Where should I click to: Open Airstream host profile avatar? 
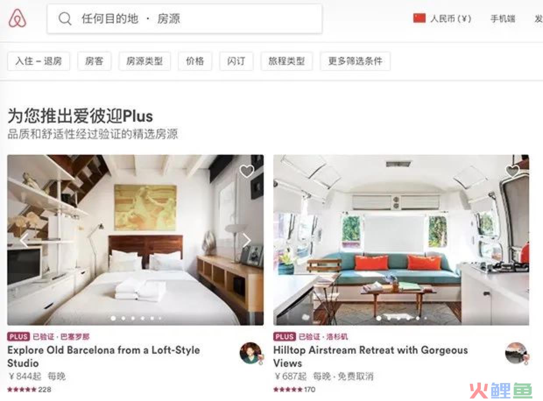[x=517, y=353]
